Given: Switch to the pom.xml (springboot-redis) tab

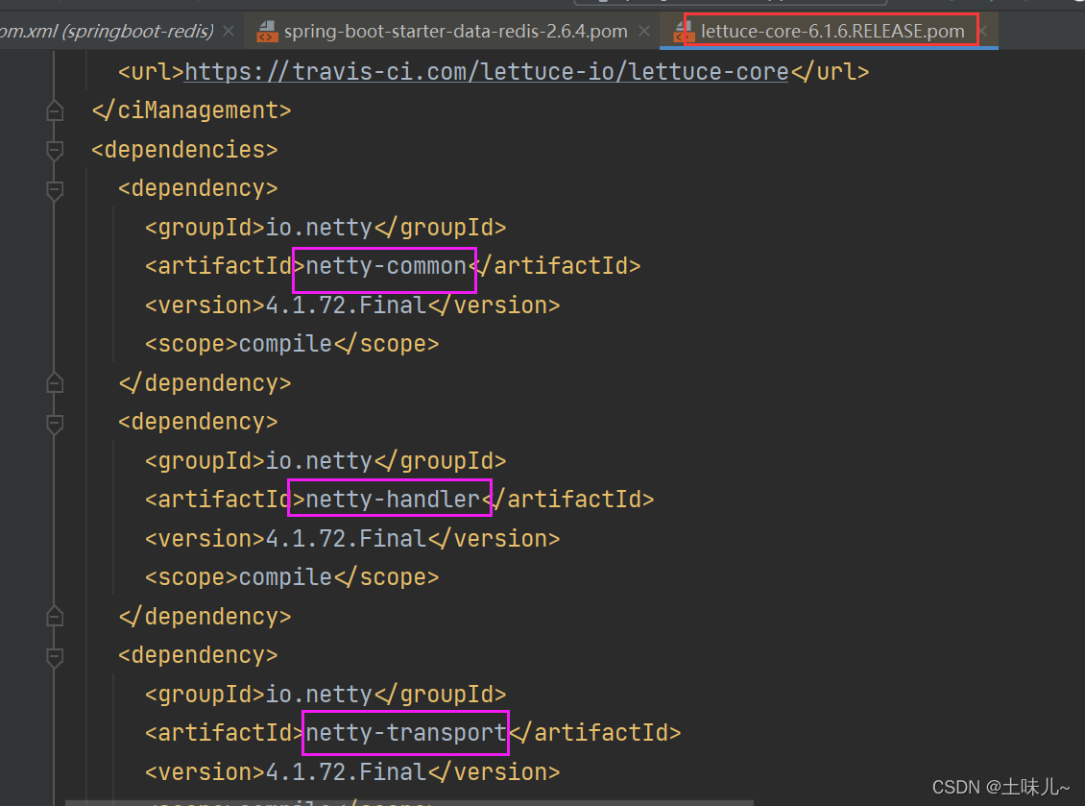Looking at the screenshot, I should click(x=108, y=31).
